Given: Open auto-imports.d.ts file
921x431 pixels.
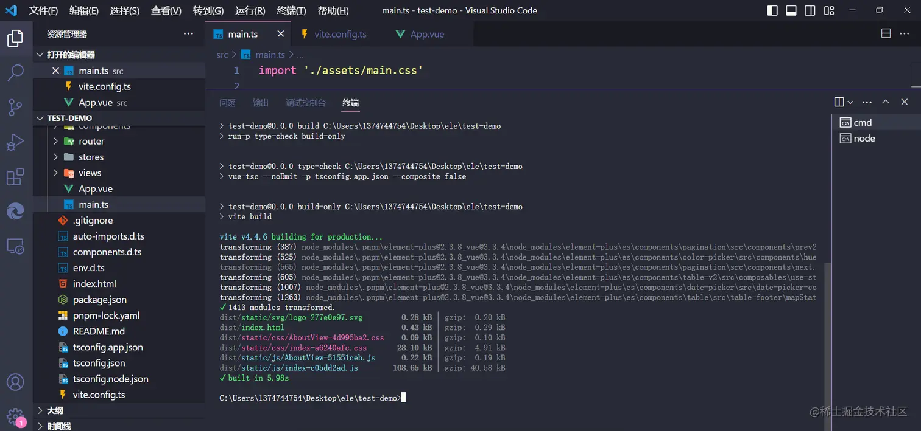Looking at the screenshot, I should (x=119, y=236).
